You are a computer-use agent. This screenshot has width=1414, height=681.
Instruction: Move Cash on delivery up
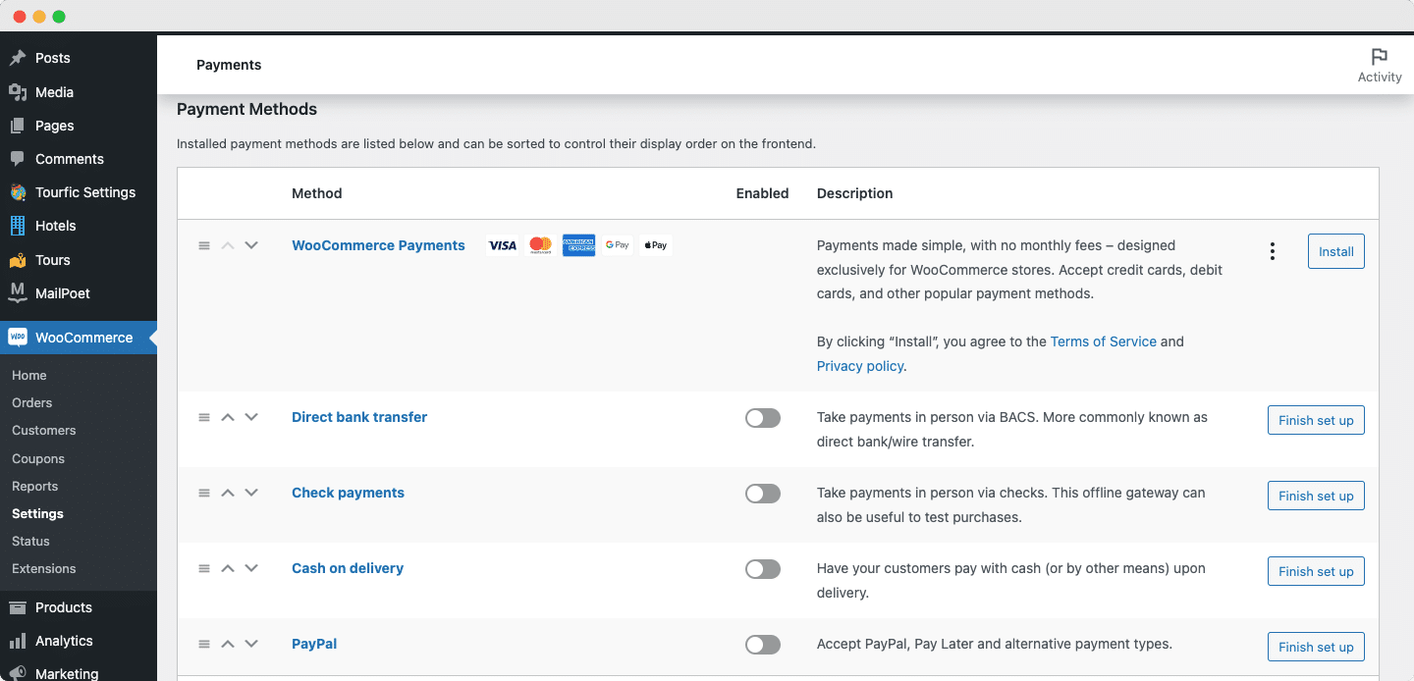pos(228,568)
